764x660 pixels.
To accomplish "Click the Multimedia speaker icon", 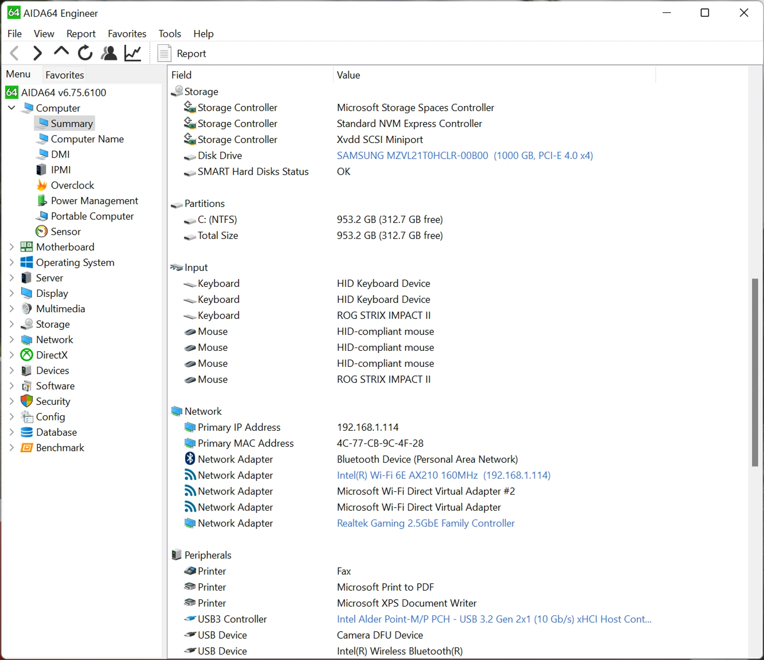I will tap(27, 309).
